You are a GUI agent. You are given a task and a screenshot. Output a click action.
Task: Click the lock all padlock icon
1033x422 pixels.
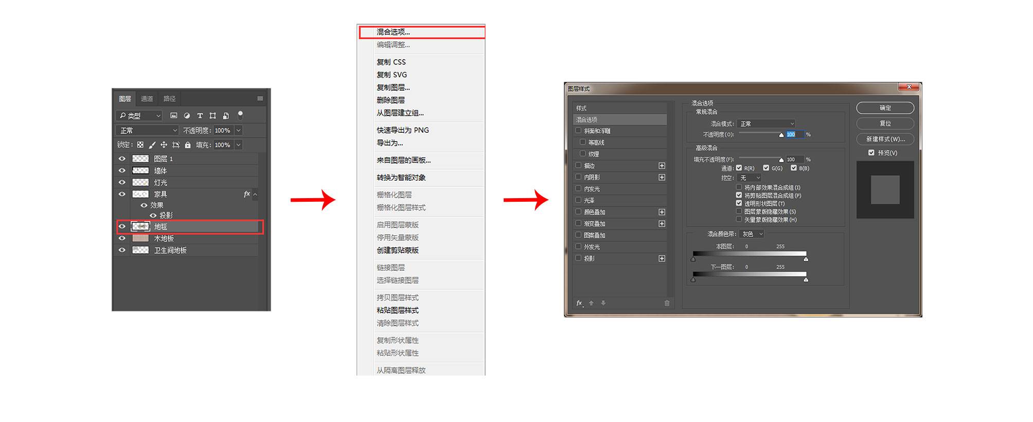tap(188, 145)
